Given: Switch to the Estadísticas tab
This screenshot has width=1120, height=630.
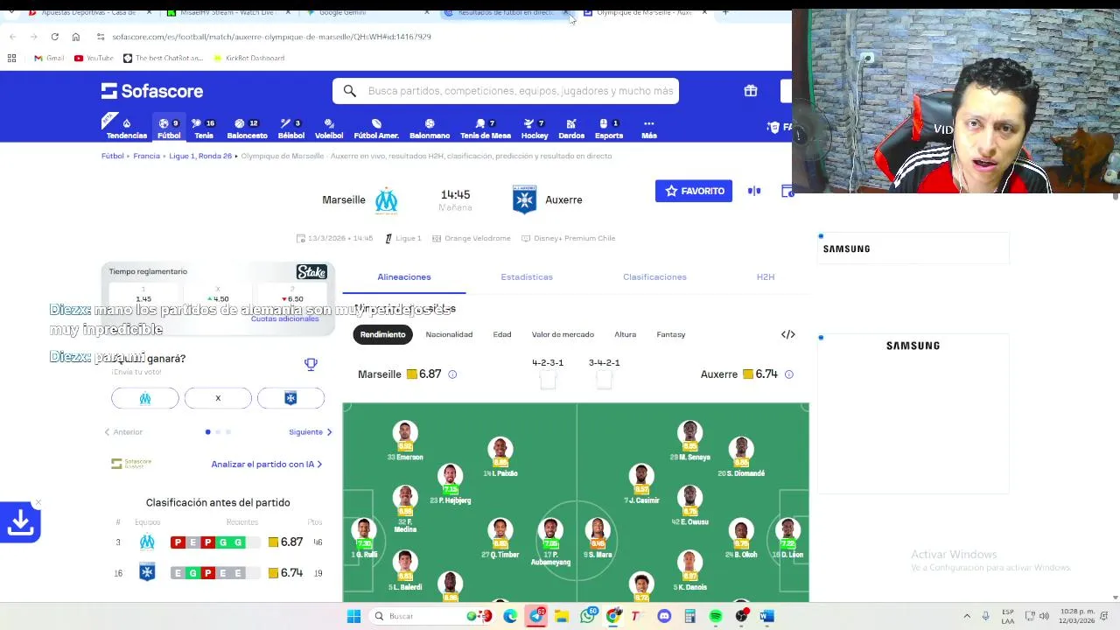Looking at the screenshot, I should [527, 276].
